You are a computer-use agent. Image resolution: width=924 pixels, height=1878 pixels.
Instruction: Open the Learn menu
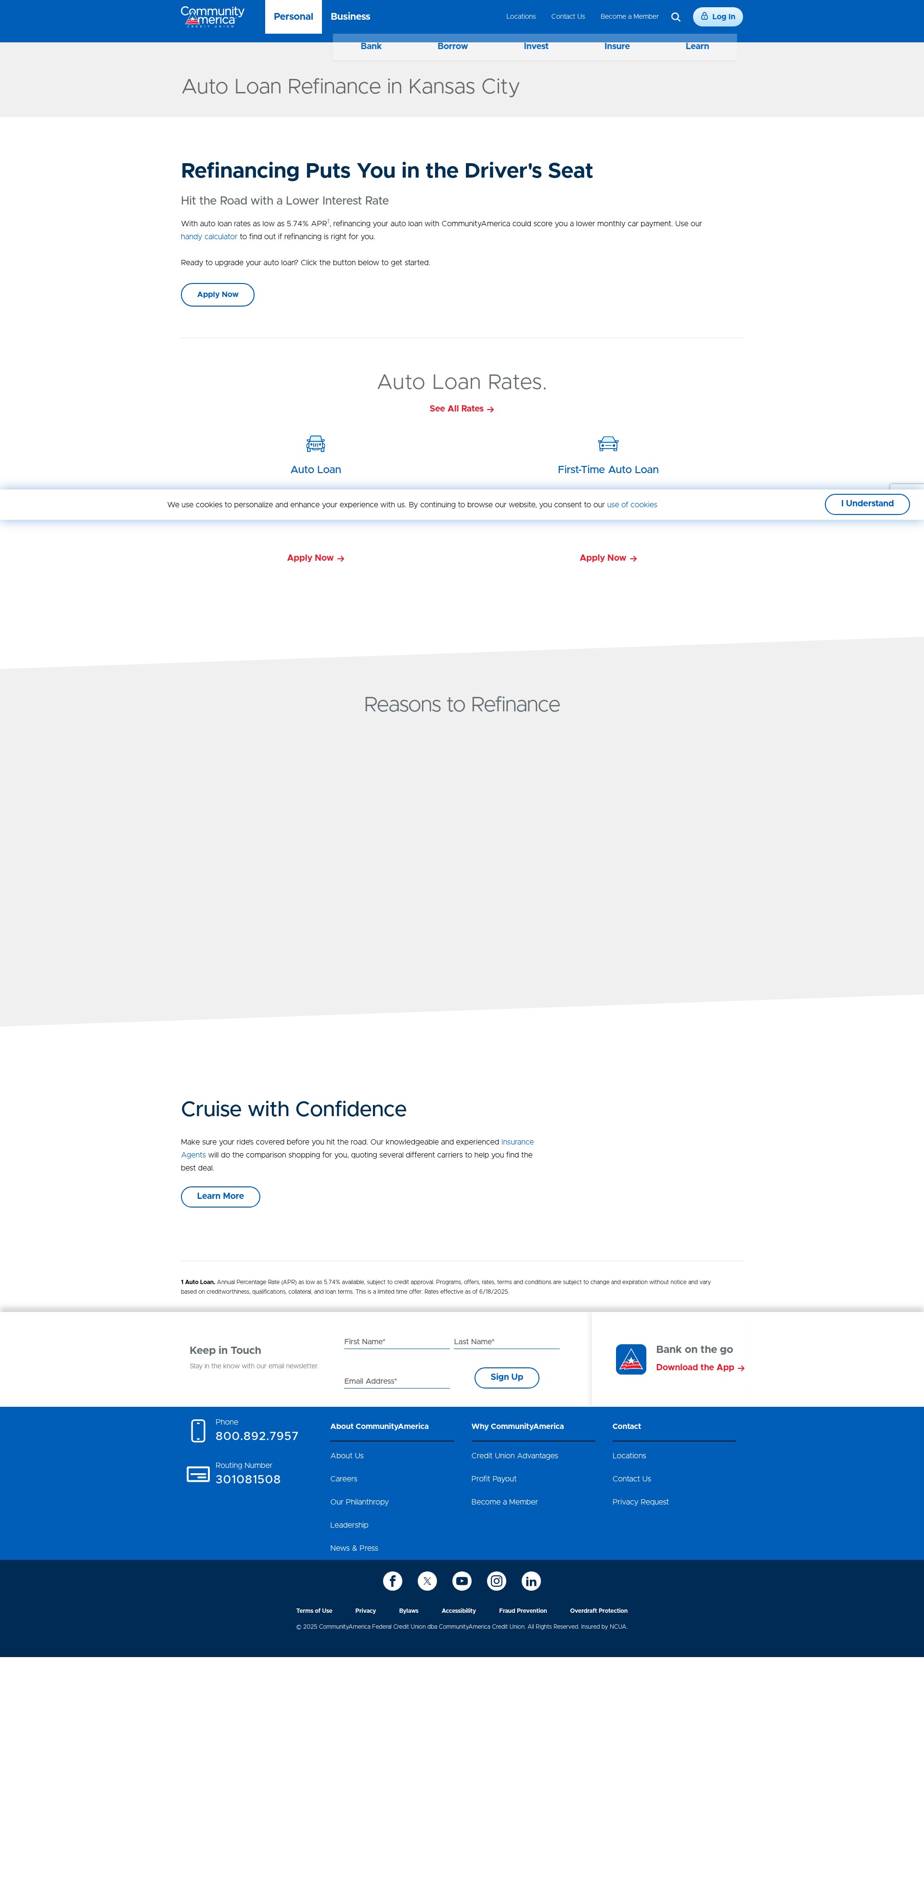coord(697,47)
